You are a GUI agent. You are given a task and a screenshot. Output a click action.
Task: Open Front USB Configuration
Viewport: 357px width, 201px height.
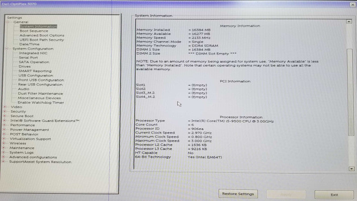(41, 80)
